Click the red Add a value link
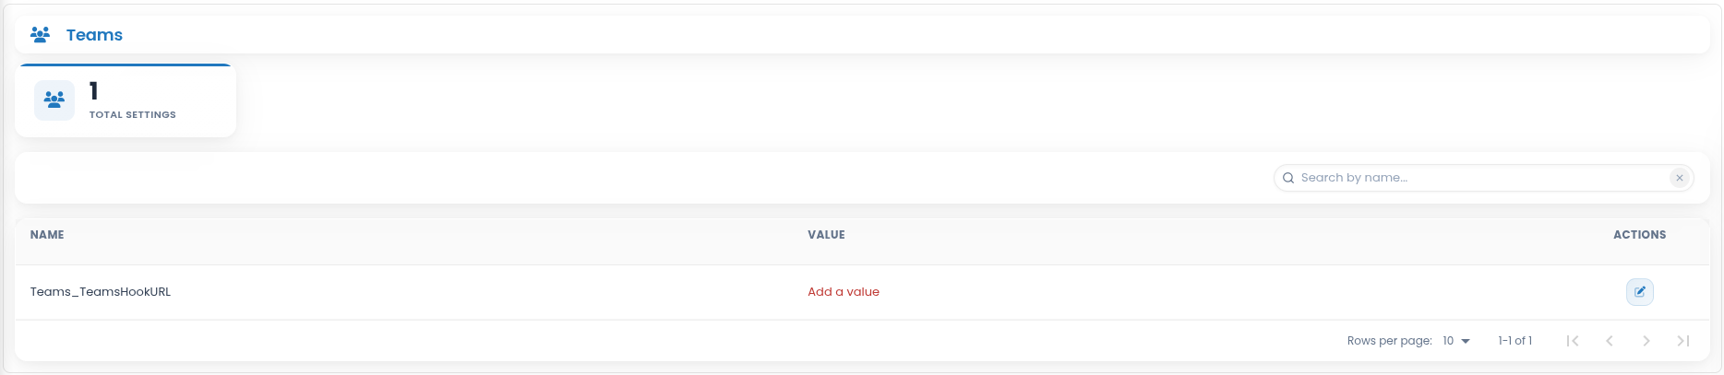Viewport: 1724px width, 375px height. 844,292
